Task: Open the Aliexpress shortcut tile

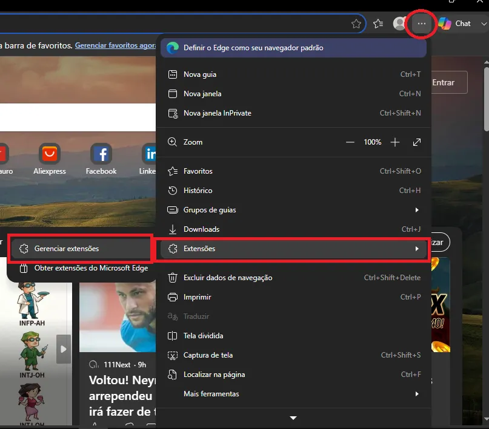Action: (x=50, y=159)
